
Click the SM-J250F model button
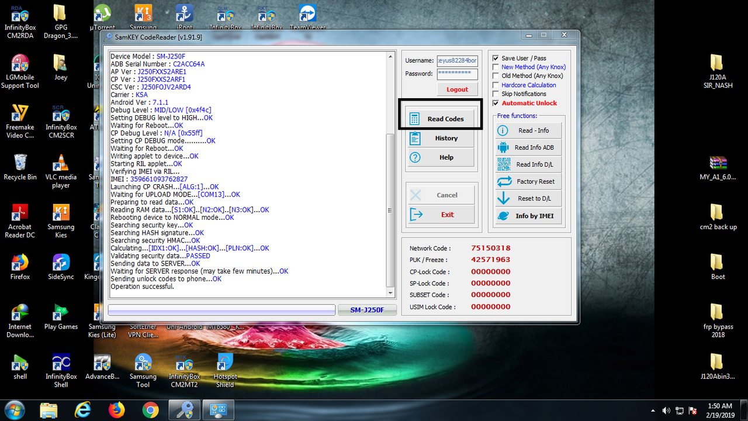[367, 310]
